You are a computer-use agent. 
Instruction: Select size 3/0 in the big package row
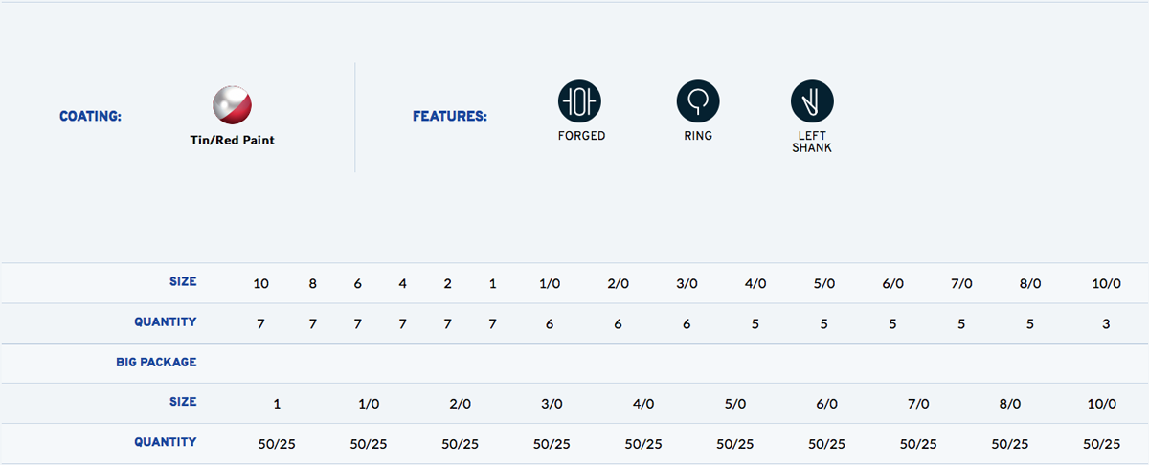(x=552, y=404)
